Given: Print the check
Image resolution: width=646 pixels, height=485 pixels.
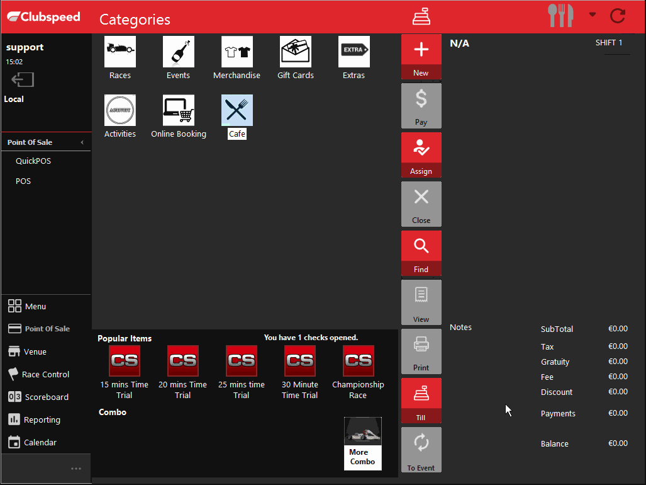Looking at the screenshot, I should click(421, 351).
